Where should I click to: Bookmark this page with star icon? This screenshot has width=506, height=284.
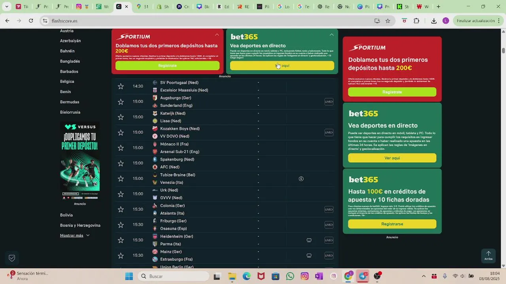click(388, 21)
